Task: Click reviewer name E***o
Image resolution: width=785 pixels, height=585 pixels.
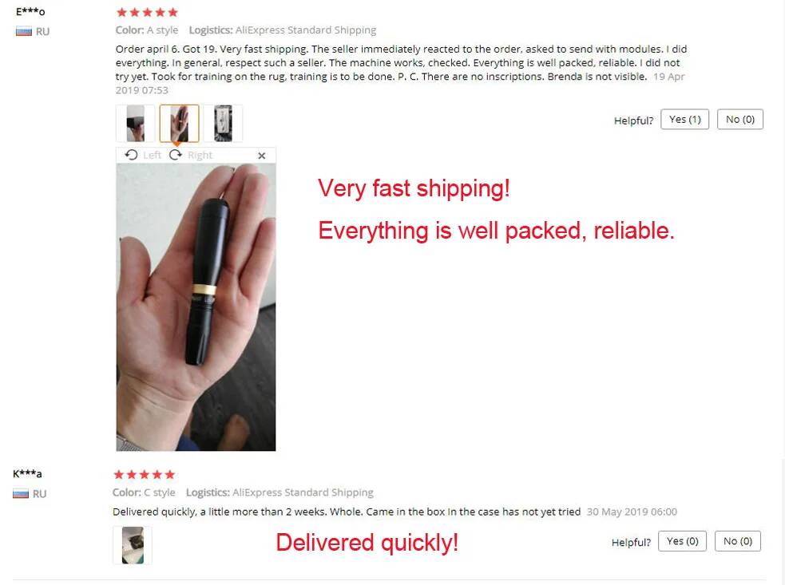Action: point(30,11)
